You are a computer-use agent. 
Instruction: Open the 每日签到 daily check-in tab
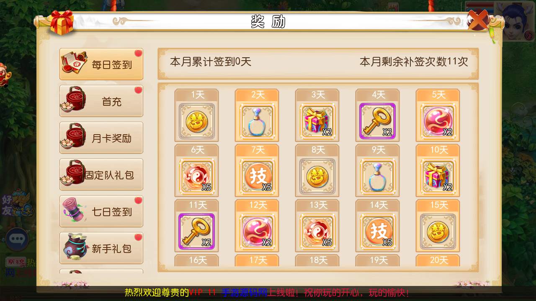click(x=101, y=64)
